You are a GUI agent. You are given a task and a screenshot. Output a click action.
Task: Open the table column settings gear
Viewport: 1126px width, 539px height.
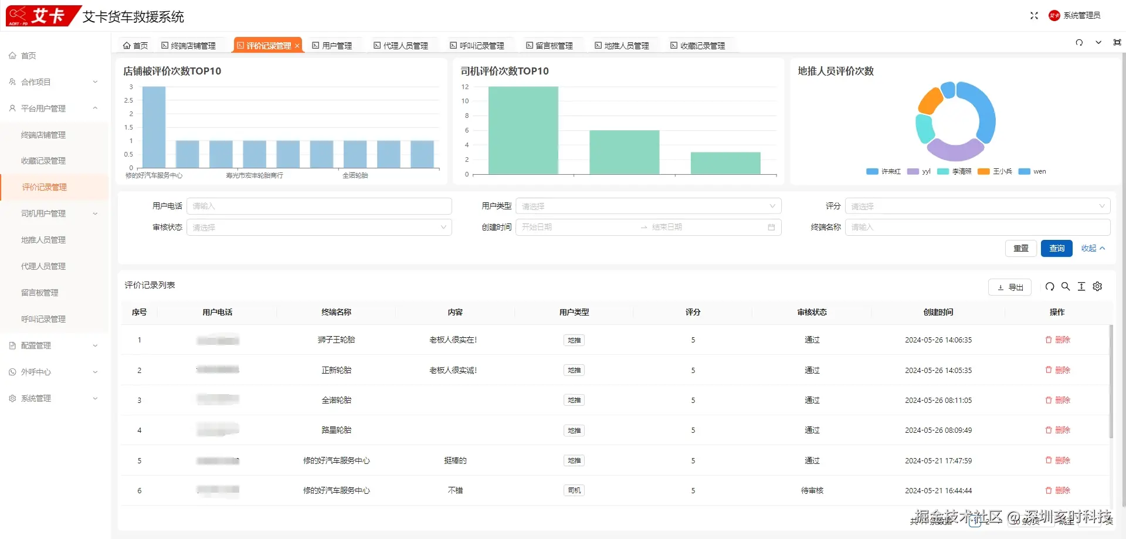coord(1097,286)
